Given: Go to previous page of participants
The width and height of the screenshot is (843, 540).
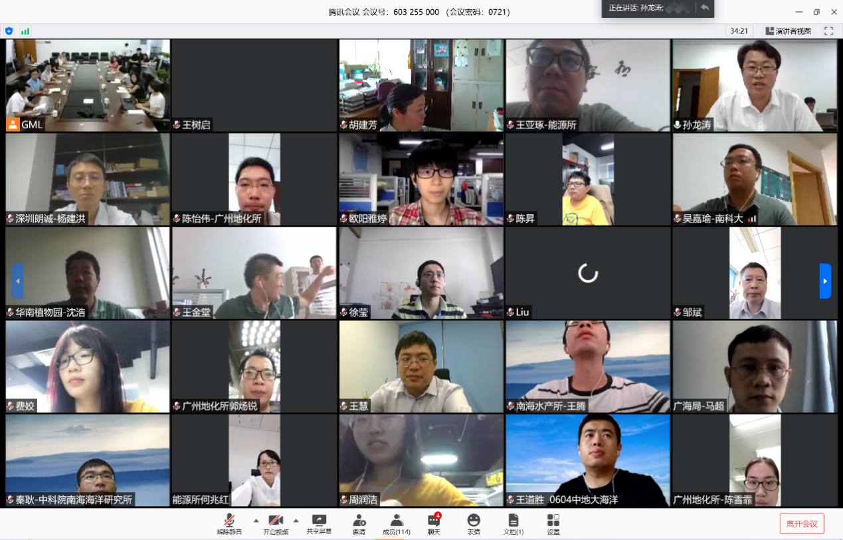Looking at the screenshot, I should pos(18,281).
